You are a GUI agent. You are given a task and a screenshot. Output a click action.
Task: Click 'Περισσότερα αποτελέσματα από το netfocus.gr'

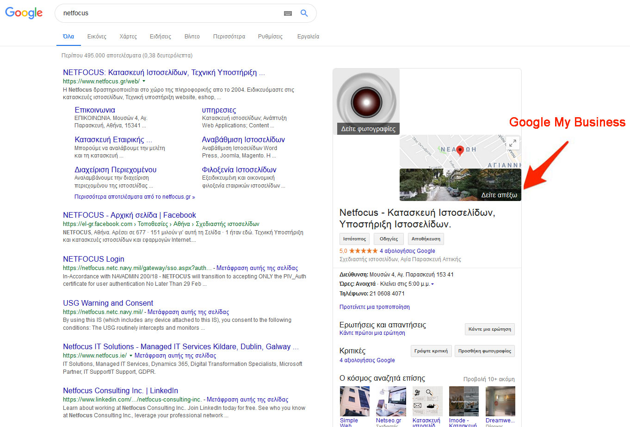(x=135, y=197)
